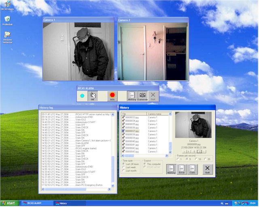This screenshot has width=259, height=207.
Task: Click left arrow of file list horizontal scrollbar
Action: pos(123,156)
